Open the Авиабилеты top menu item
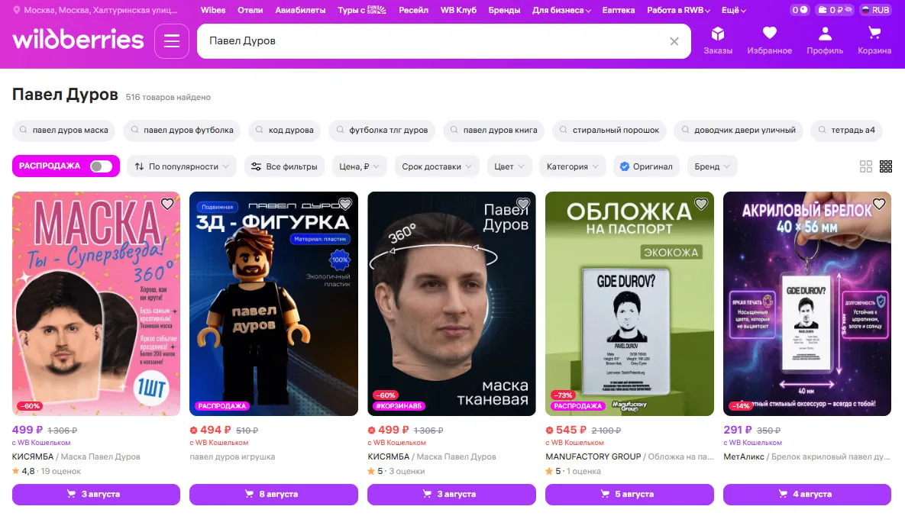 click(x=300, y=10)
